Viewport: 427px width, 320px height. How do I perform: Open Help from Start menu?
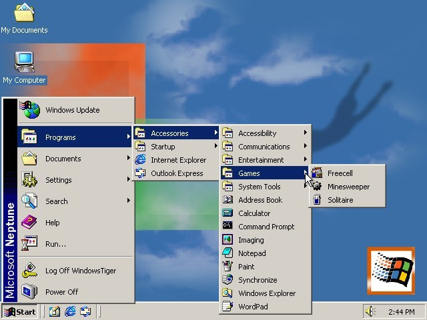pyautogui.click(x=75, y=222)
